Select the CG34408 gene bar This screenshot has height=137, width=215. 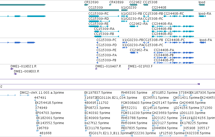click(173, 10)
